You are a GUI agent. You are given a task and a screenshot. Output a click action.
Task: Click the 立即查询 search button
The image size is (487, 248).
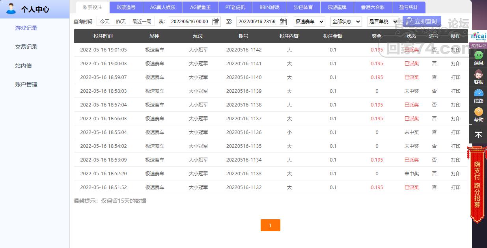(422, 21)
